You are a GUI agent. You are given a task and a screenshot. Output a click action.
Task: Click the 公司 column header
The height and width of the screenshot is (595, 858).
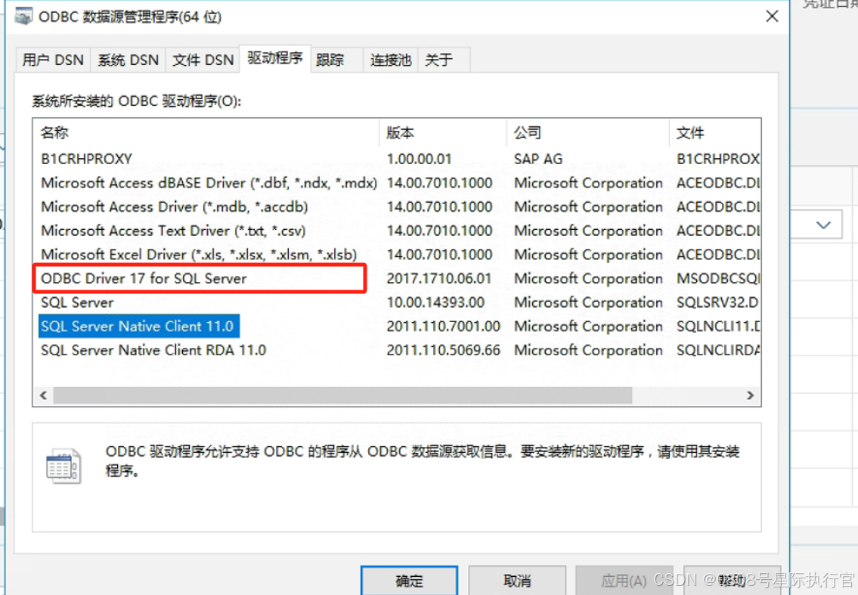coord(587,132)
